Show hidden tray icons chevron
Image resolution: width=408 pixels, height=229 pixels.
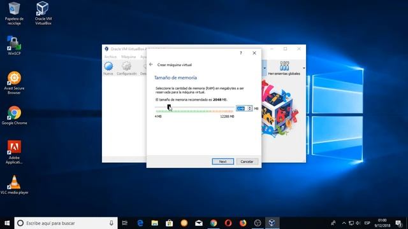pos(344,223)
